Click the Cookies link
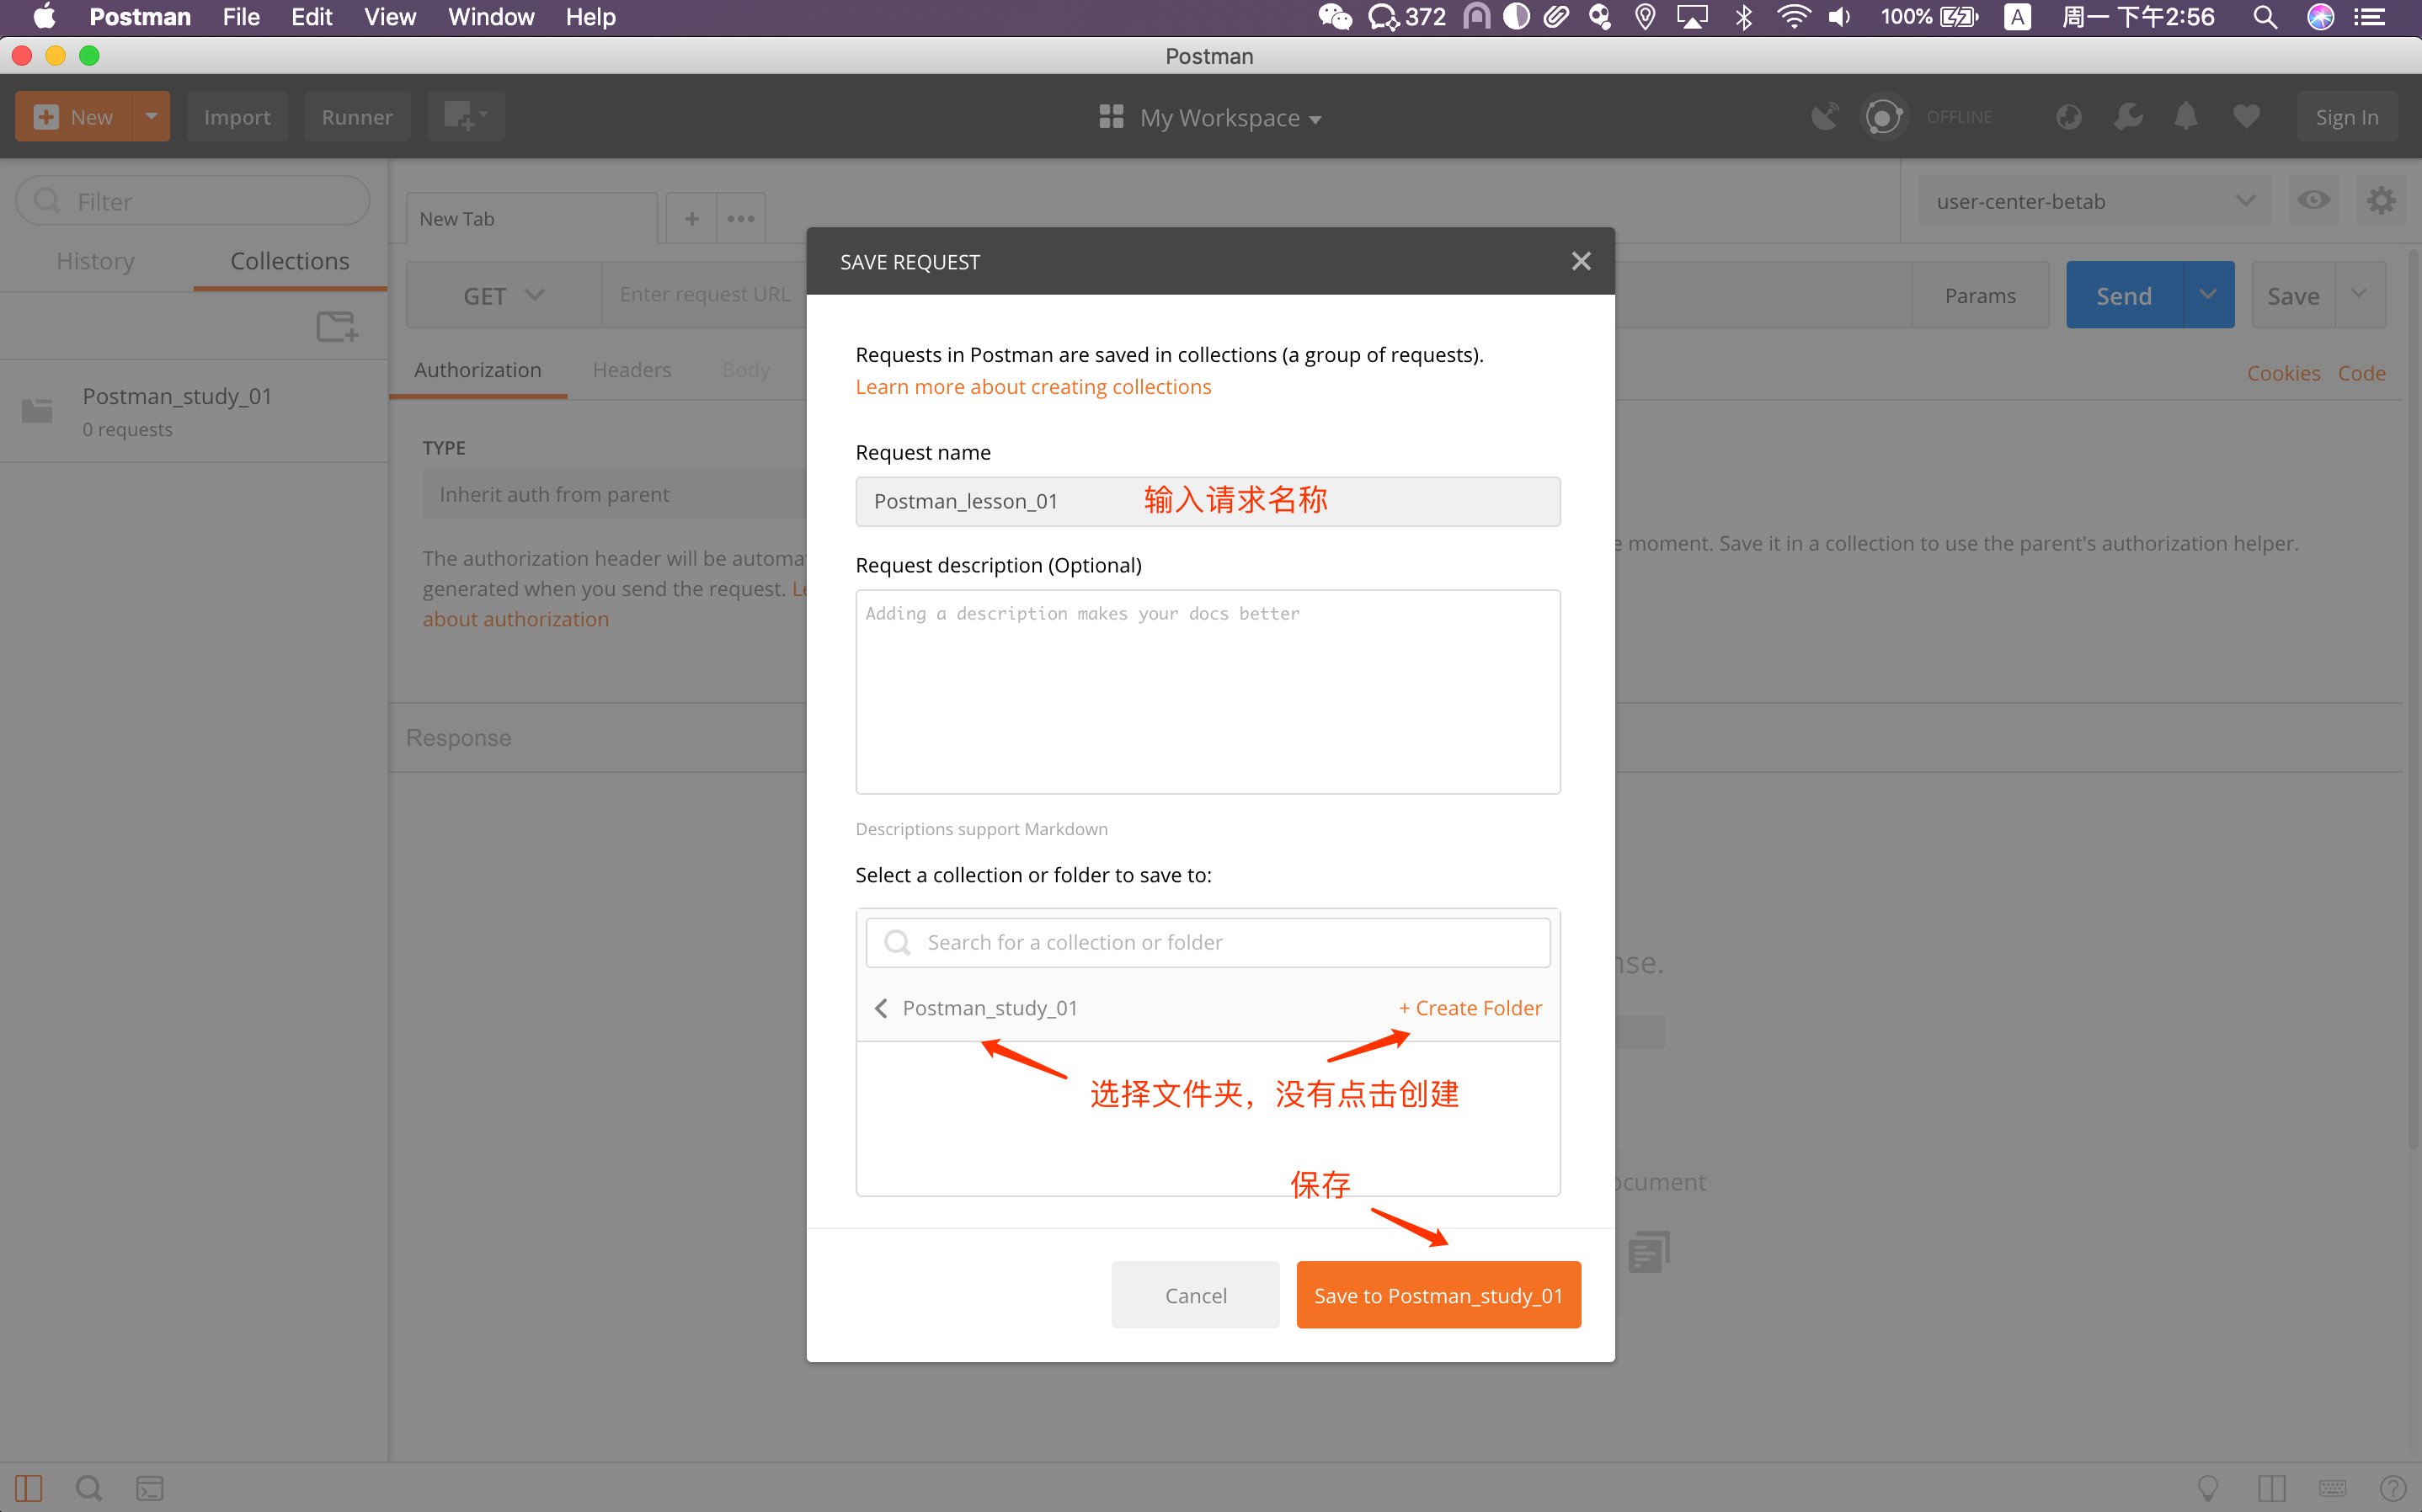This screenshot has width=2422, height=1512. coord(2283,373)
